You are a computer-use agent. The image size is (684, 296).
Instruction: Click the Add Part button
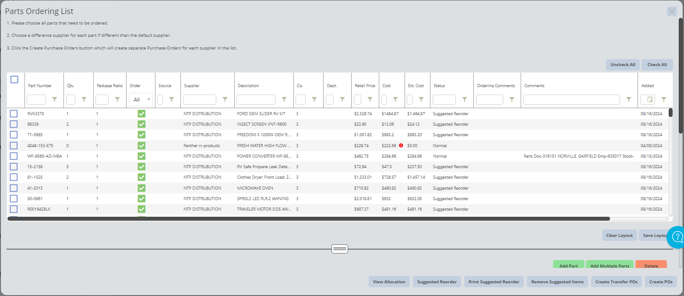coord(568,265)
